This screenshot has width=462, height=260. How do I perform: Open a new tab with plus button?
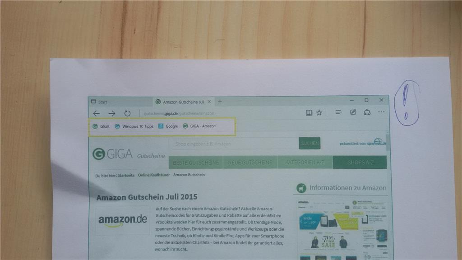click(x=220, y=102)
